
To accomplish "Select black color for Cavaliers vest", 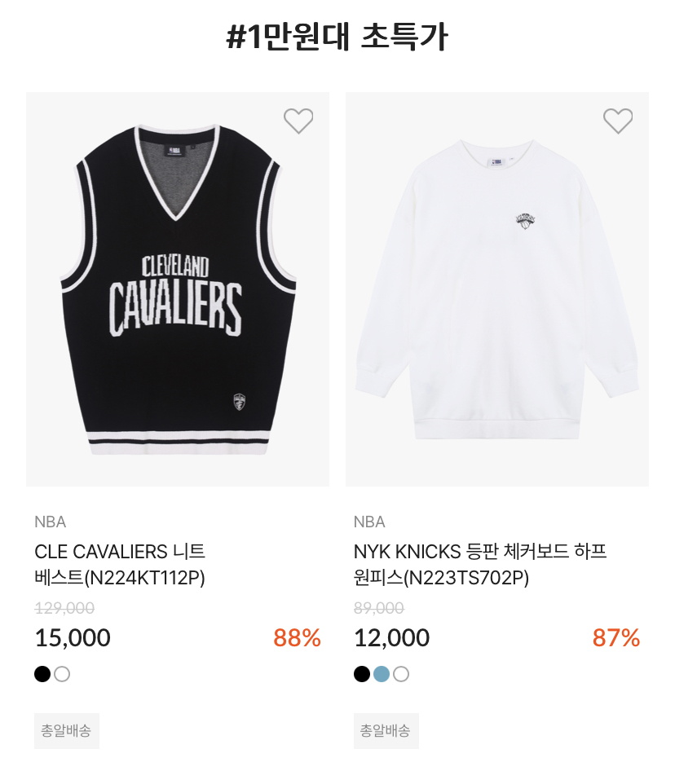I will click(42, 674).
